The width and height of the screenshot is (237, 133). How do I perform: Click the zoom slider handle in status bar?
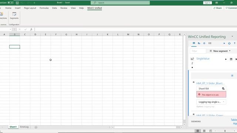pyautogui.click(x=225, y=131)
